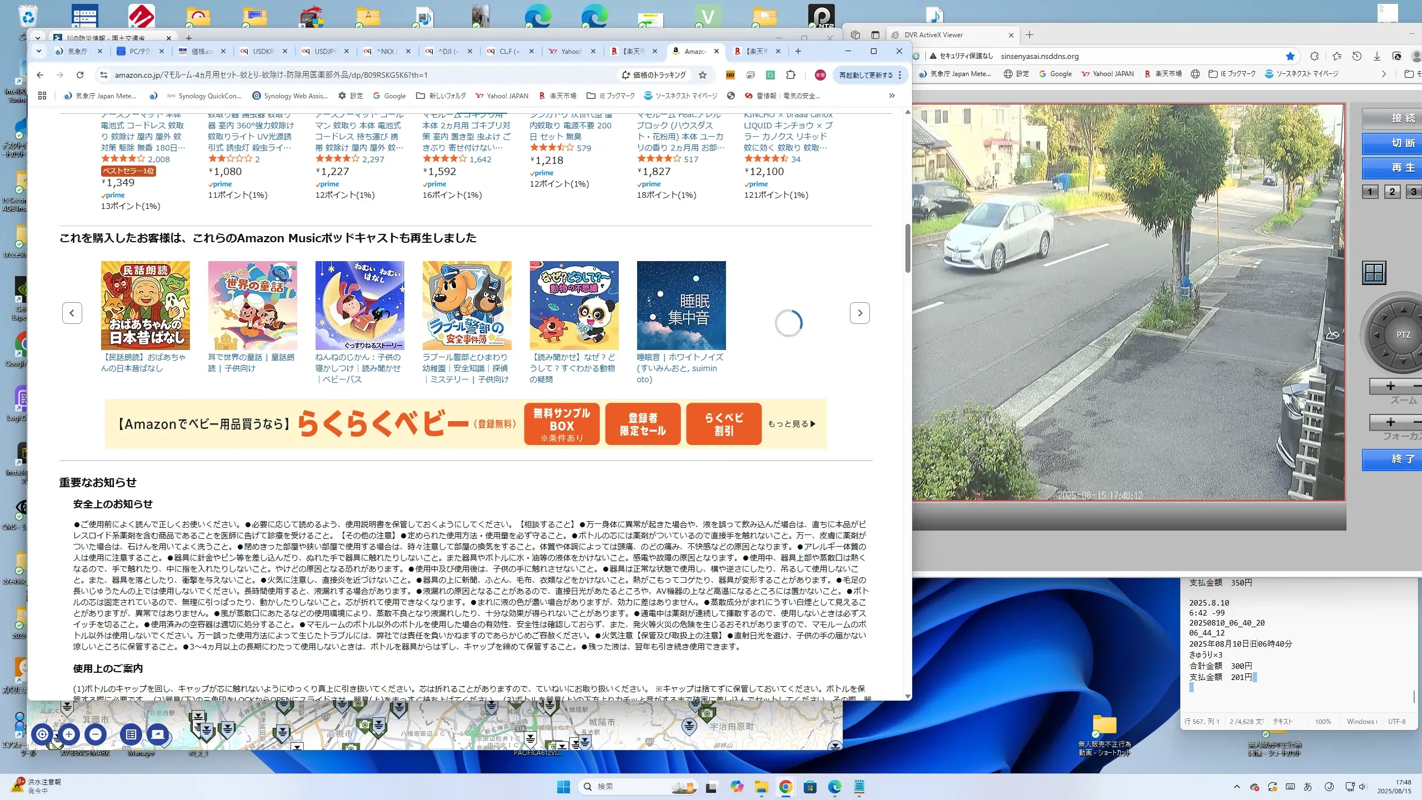Toggle the 価格のトラッキング chip

[x=654, y=75]
